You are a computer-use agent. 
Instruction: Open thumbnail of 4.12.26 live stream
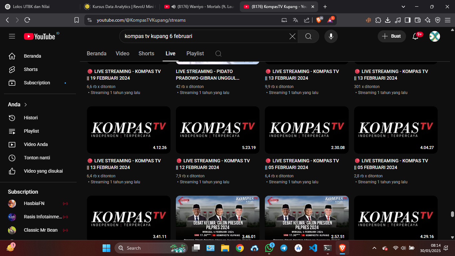point(129,130)
